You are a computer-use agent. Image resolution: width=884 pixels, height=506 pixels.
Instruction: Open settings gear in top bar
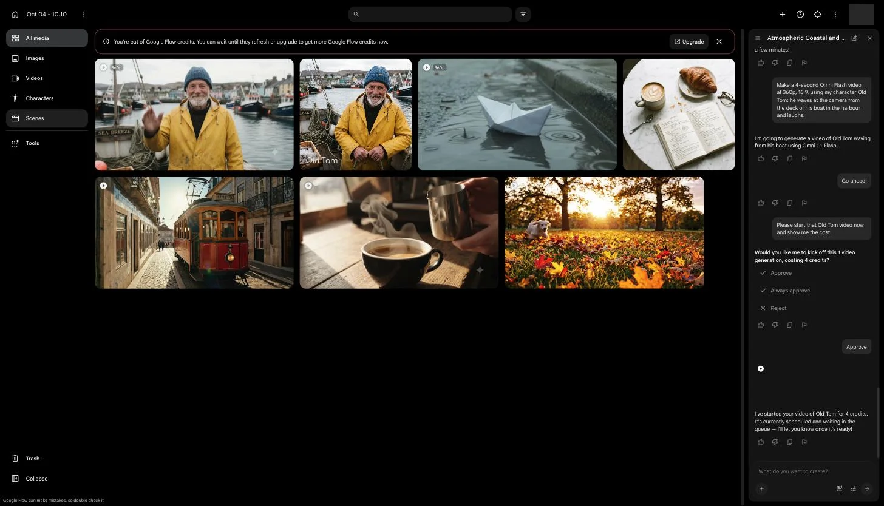tap(818, 14)
